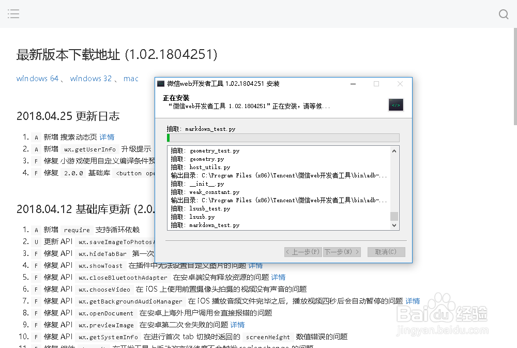Click 详情 next to wx.closeBluetoothAdapter
The height and width of the screenshot is (348, 517).
[278, 277]
